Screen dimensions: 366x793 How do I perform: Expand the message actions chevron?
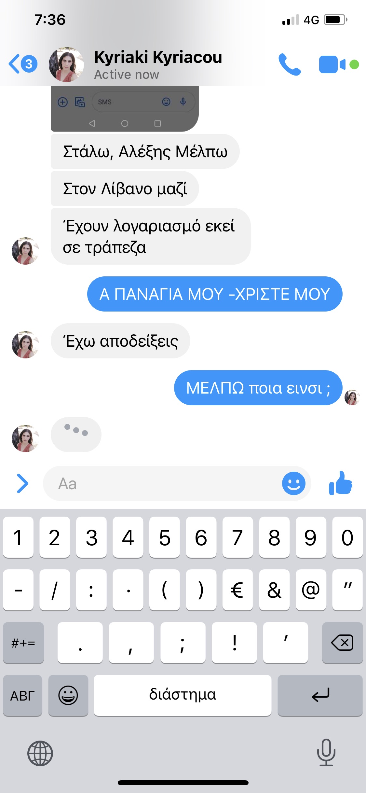22,483
